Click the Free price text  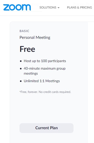tap(27, 49)
